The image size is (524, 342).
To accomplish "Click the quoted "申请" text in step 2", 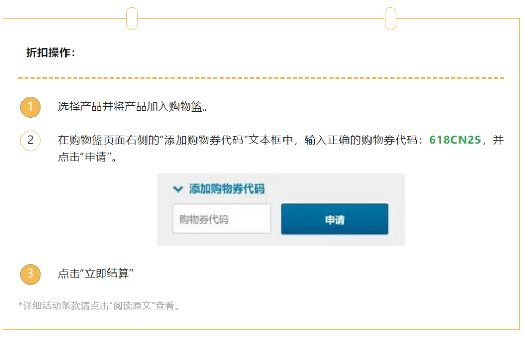I will [x=95, y=157].
